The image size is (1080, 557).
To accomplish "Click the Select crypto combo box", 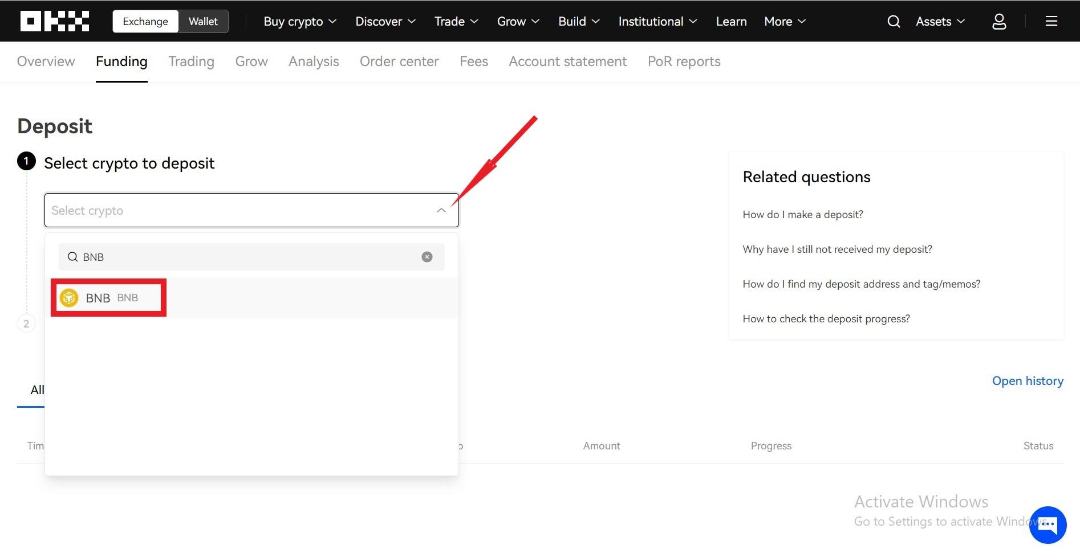I will pos(251,210).
